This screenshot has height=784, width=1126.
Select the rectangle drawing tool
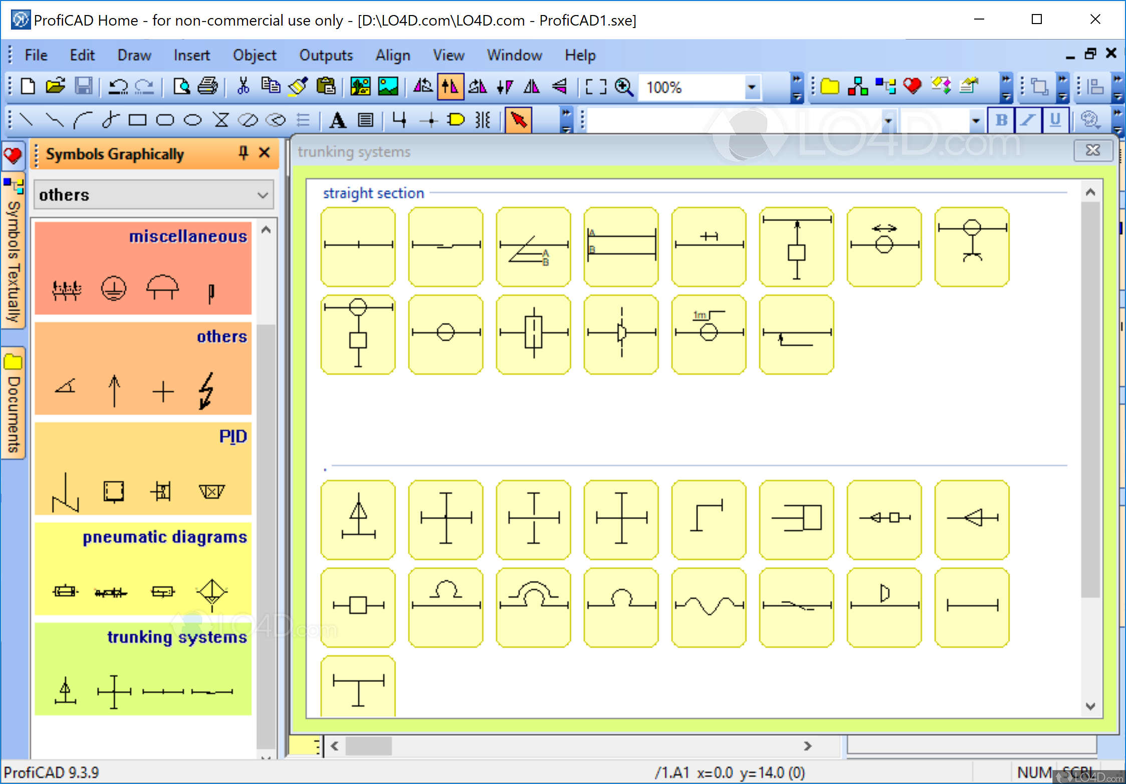(137, 120)
